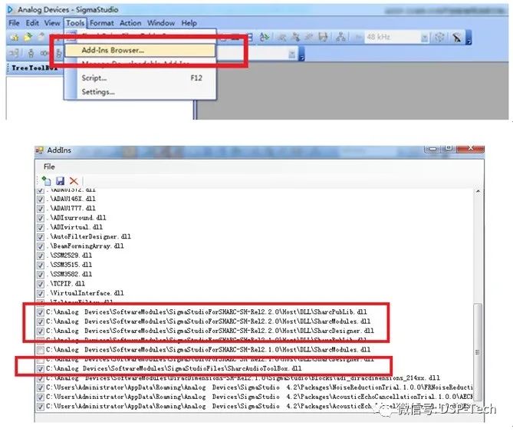Click the add new DLL icon in AddIns
This screenshot has height=432, width=513.
click(47, 180)
